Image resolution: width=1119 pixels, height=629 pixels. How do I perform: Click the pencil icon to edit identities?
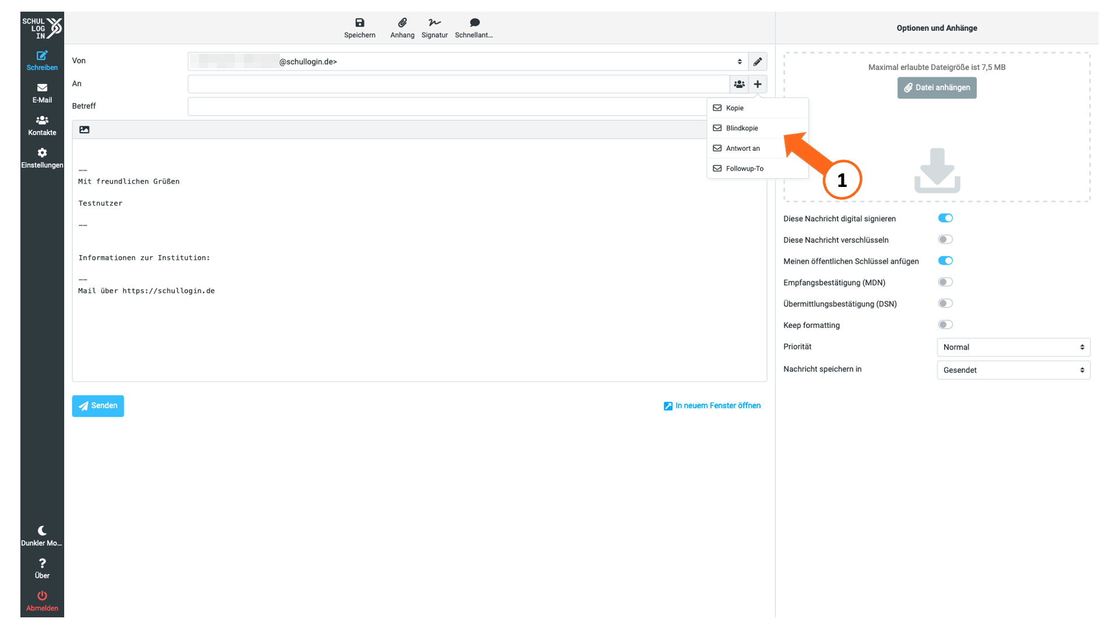(x=758, y=62)
